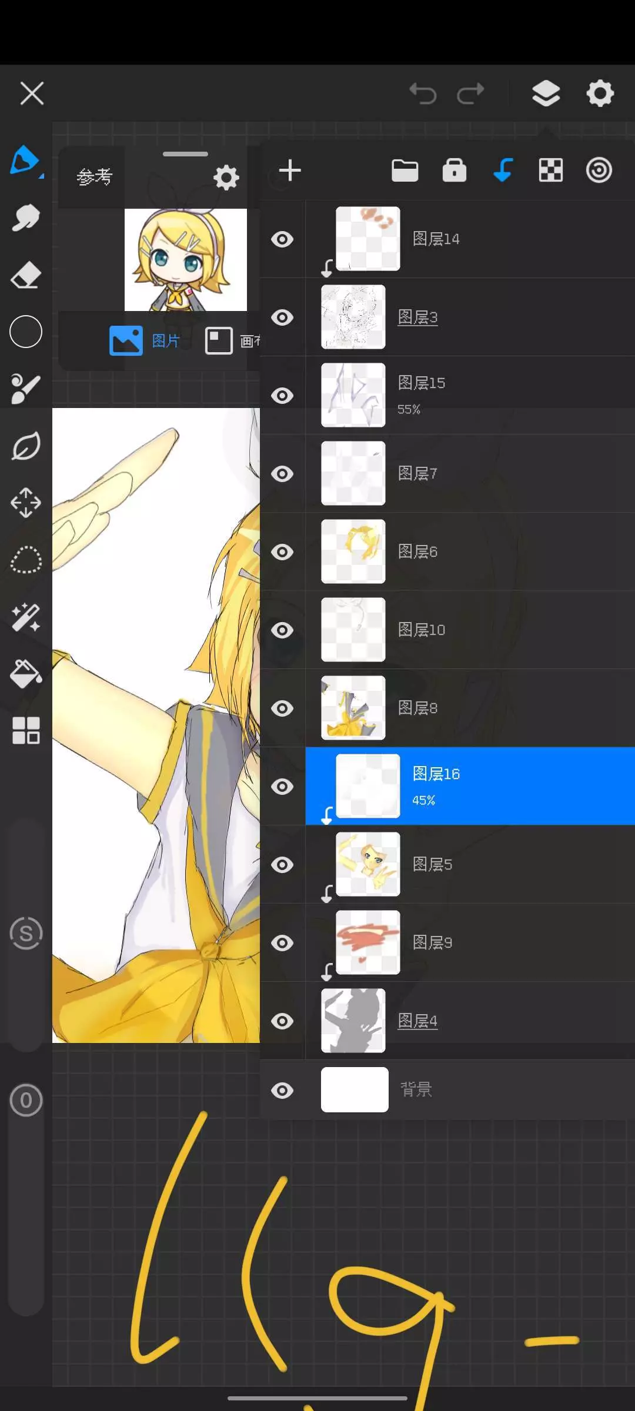This screenshot has width=635, height=1411.
Task: Tap the white 背景 color swatch
Action: coord(355,1090)
